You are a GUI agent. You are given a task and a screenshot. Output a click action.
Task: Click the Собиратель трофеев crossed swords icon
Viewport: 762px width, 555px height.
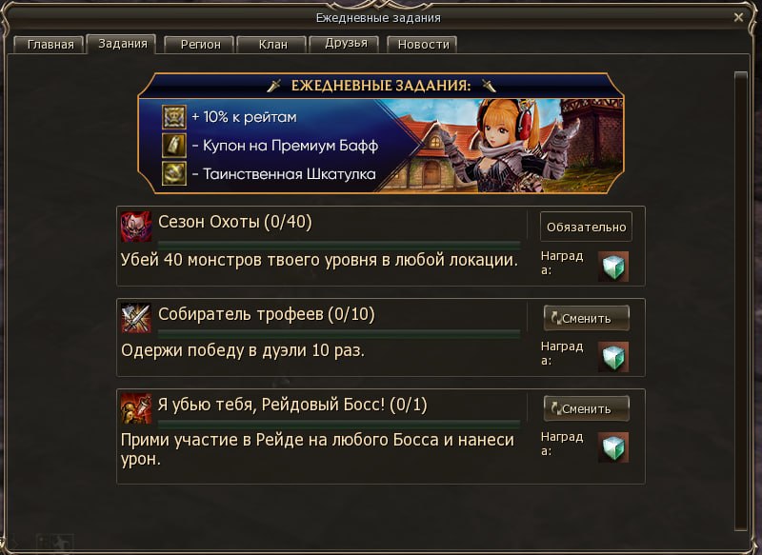[x=136, y=318]
